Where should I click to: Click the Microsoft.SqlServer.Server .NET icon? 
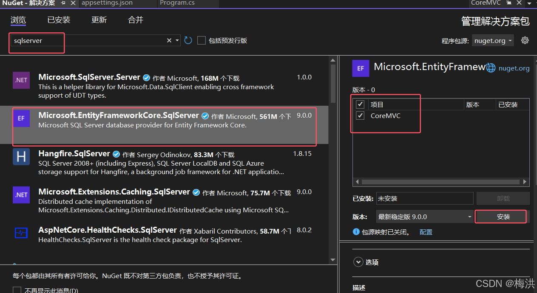pyautogui.click(x=21, y=80)
